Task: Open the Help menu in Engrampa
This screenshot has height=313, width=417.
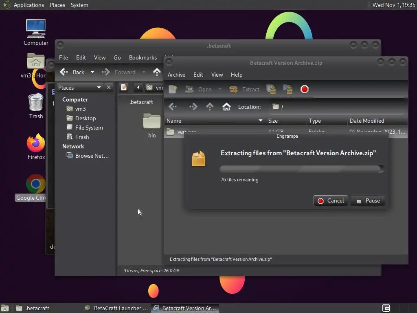Action: click(x=237, y=75)
